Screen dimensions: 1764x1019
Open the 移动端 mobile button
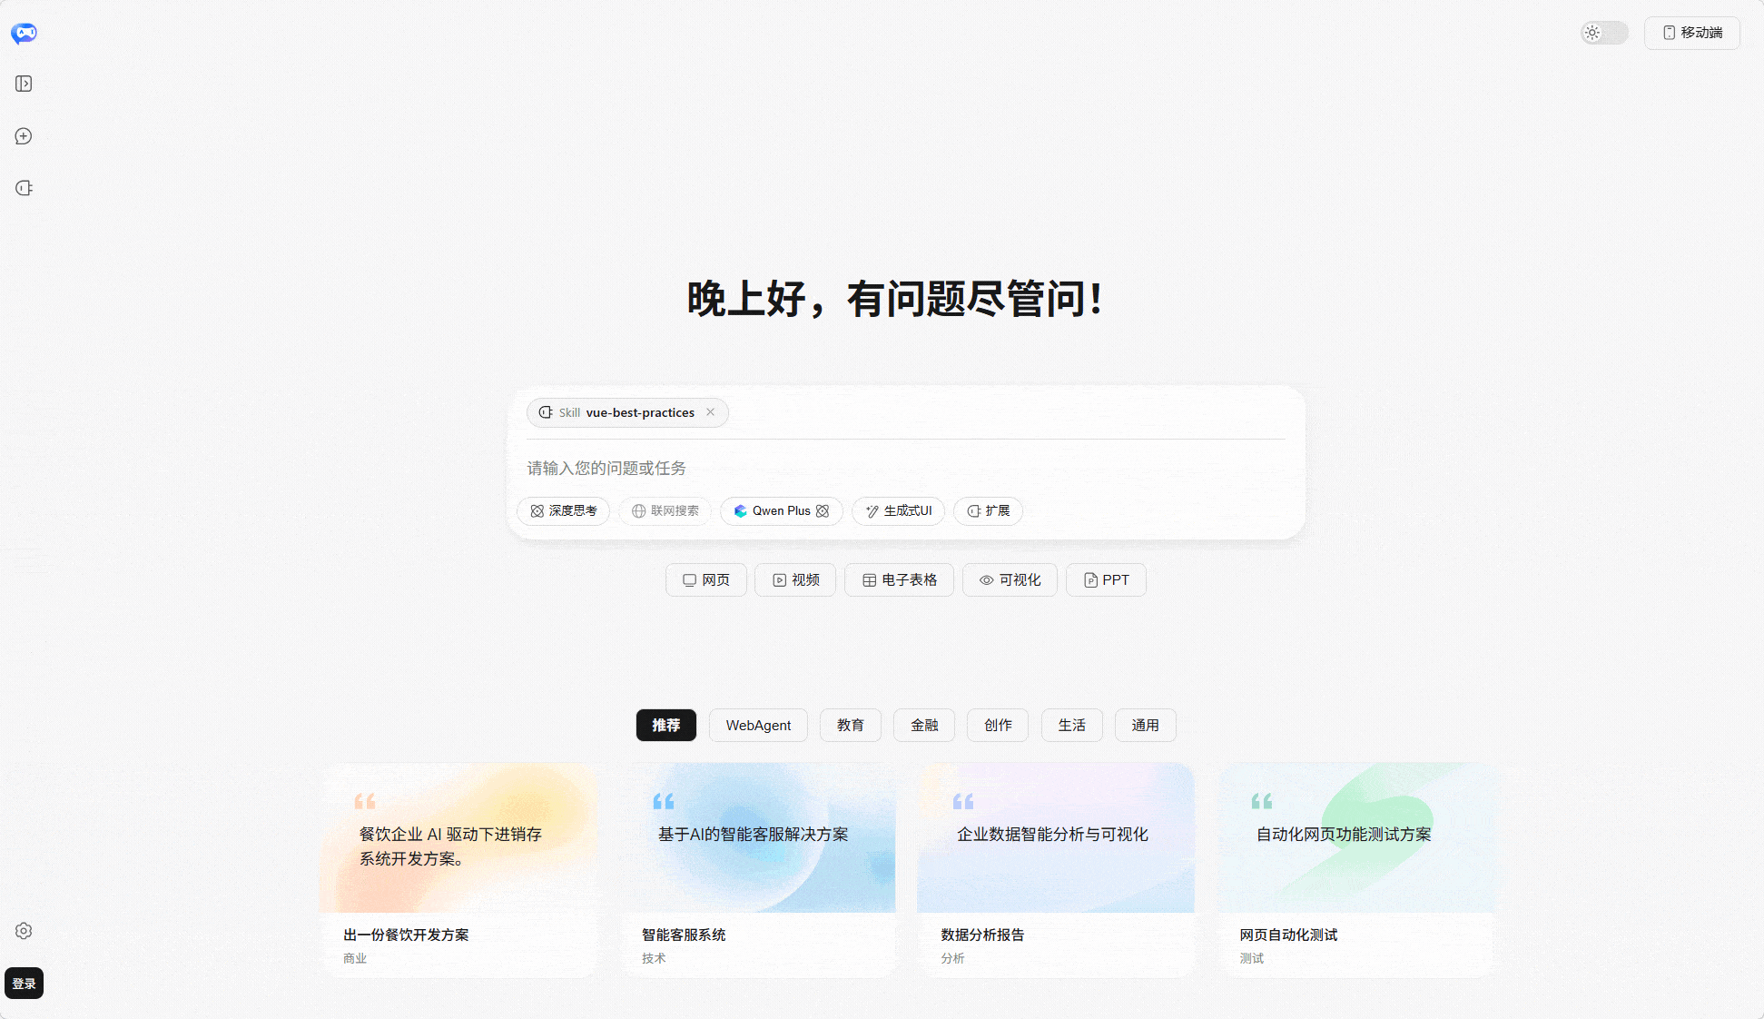click(1692, 33)
